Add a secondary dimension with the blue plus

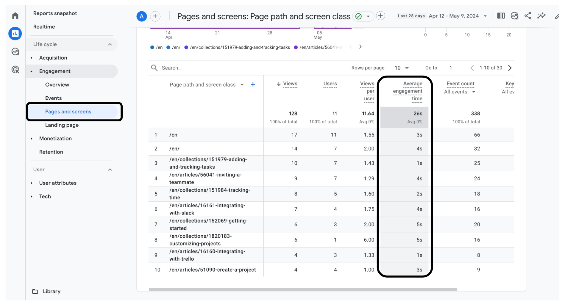coord(253,84)
